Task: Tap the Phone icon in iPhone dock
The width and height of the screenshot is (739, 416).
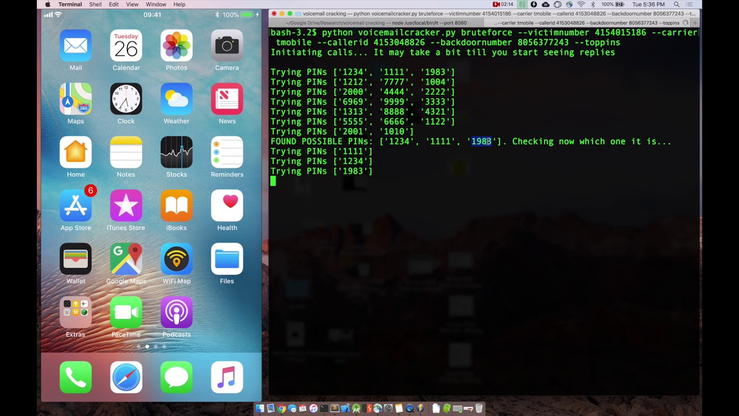Action: click(76, 377)
